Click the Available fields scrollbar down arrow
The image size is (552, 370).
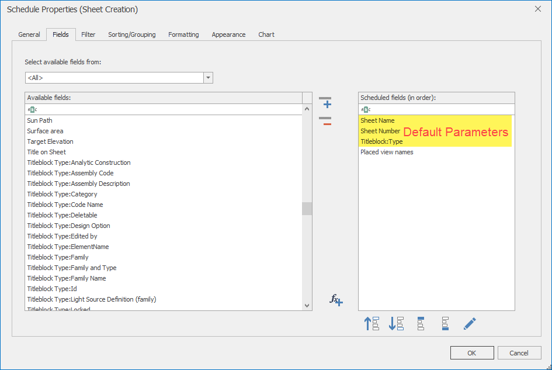(307, 306)
